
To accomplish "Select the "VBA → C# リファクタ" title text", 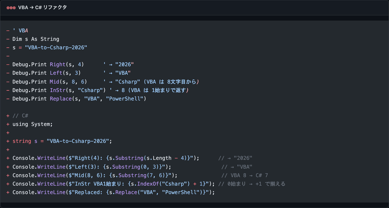I will 42,7.
